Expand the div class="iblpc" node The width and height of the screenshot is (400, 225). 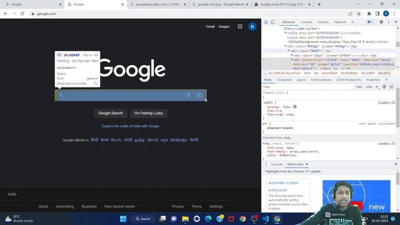(292, 55)
